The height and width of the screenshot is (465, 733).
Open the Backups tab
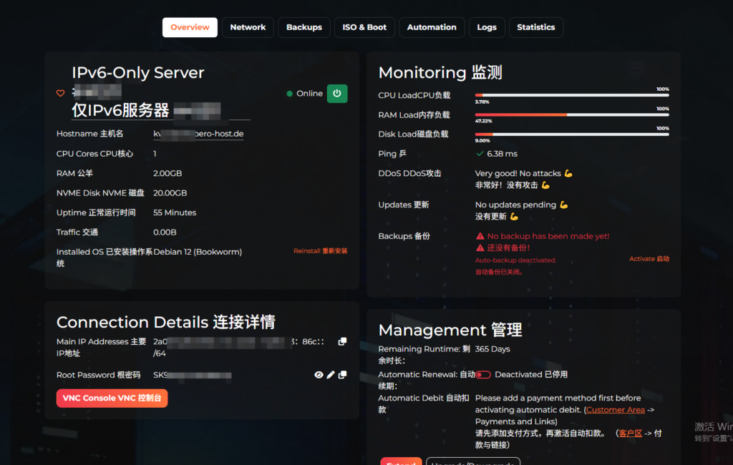(304, 27)
